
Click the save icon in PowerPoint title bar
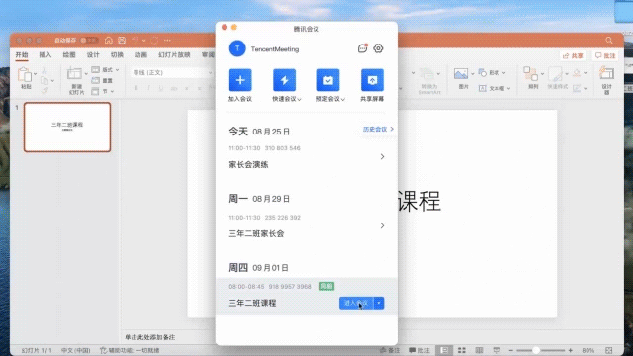click(x=122, y=40)
